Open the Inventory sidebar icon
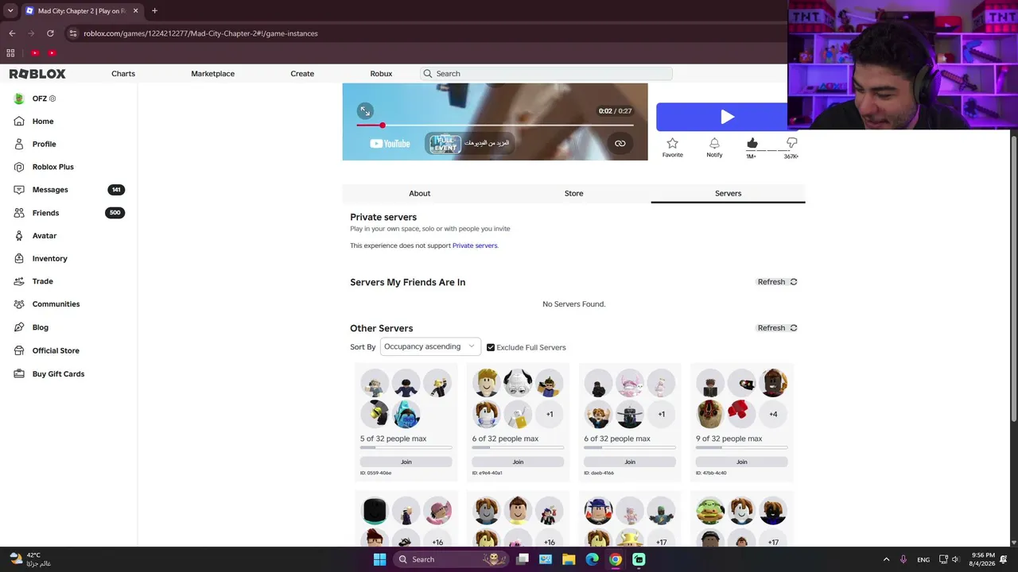The width and height of the screenshot is (1018, 572). click(x=19, y=258)
